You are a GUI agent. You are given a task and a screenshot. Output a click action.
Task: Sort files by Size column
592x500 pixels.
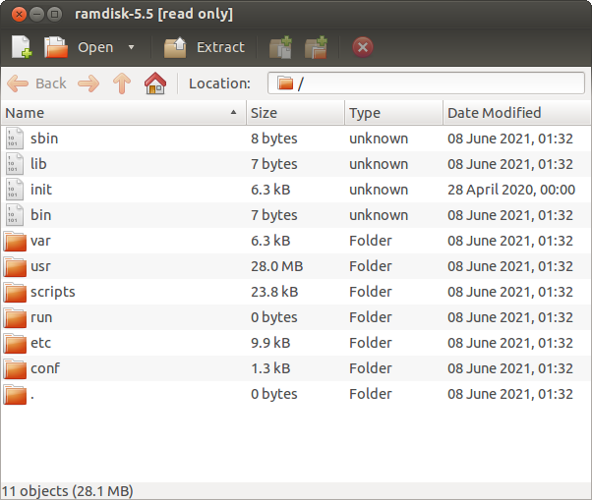coord(293,113)
